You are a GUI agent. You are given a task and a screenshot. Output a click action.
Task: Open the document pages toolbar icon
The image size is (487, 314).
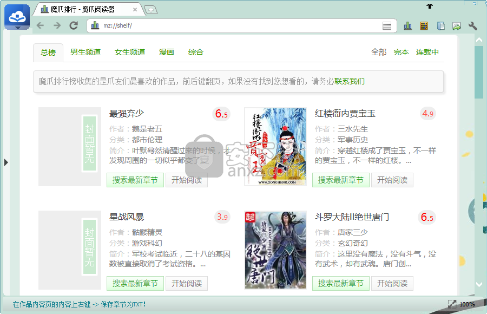click(x=440, y=26)
